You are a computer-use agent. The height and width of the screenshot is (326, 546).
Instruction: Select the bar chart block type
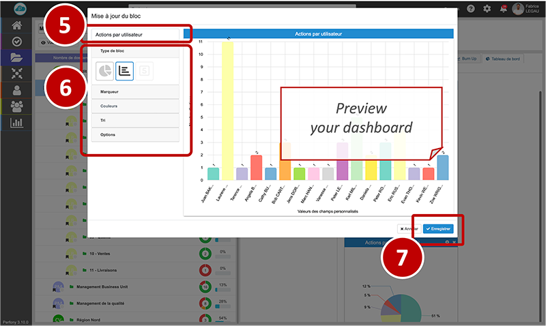(x=124, y=70)
